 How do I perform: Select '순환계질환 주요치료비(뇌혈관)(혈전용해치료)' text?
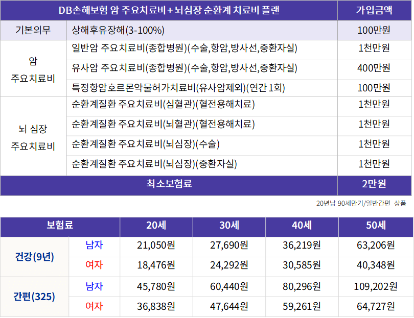pyautogui.click(x=164, y=124)
